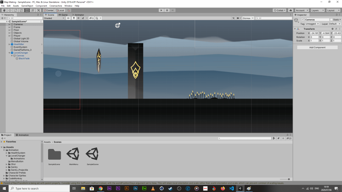
Task: Select the Move tool
Action: (9, 10)
